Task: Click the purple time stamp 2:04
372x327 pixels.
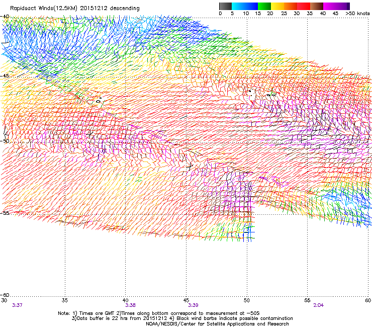Action: point(319,305)
